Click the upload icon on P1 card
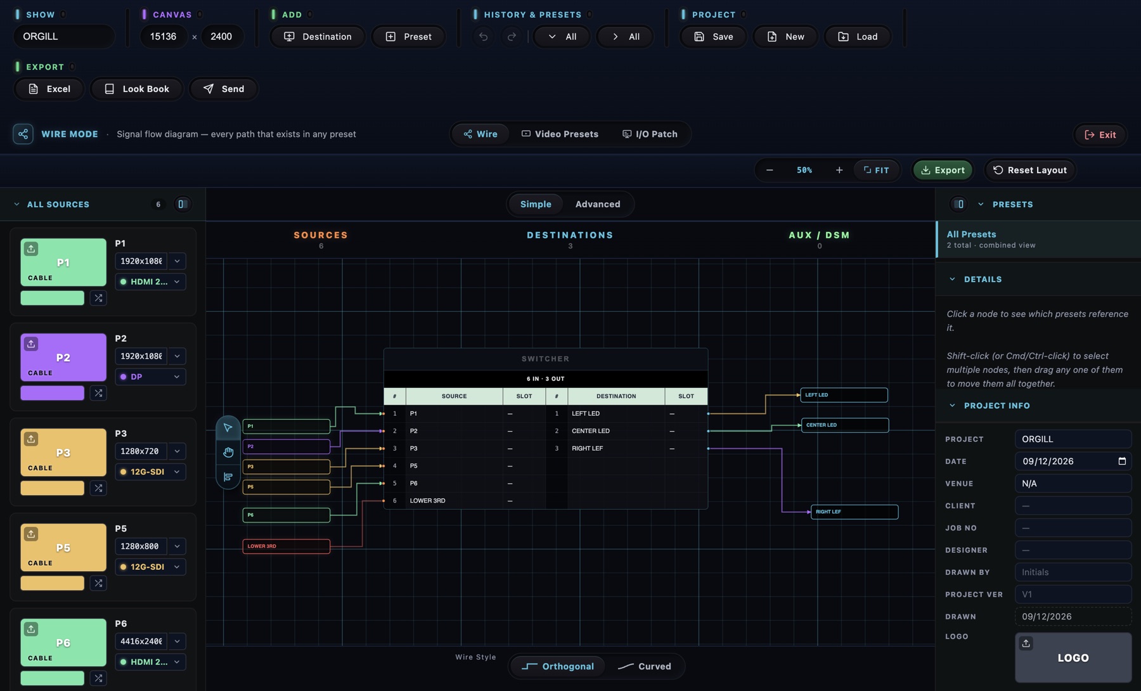 point(31,249)
